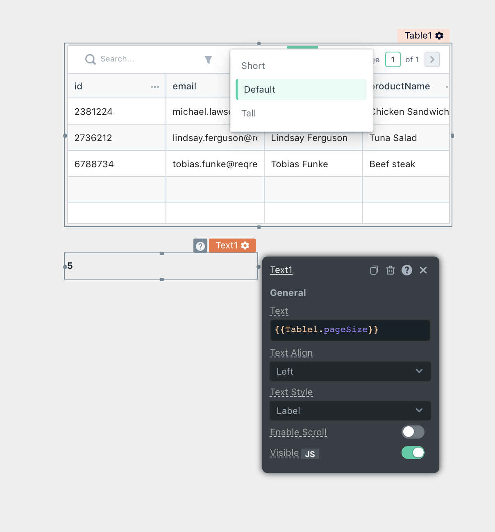The image size is (495, 532).
Task: Open Text1 widget settings gear icon
Action: [245, 245]
